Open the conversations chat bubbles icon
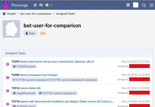The image size is (155, 107). pyautogui.click(x=41, y=5)
